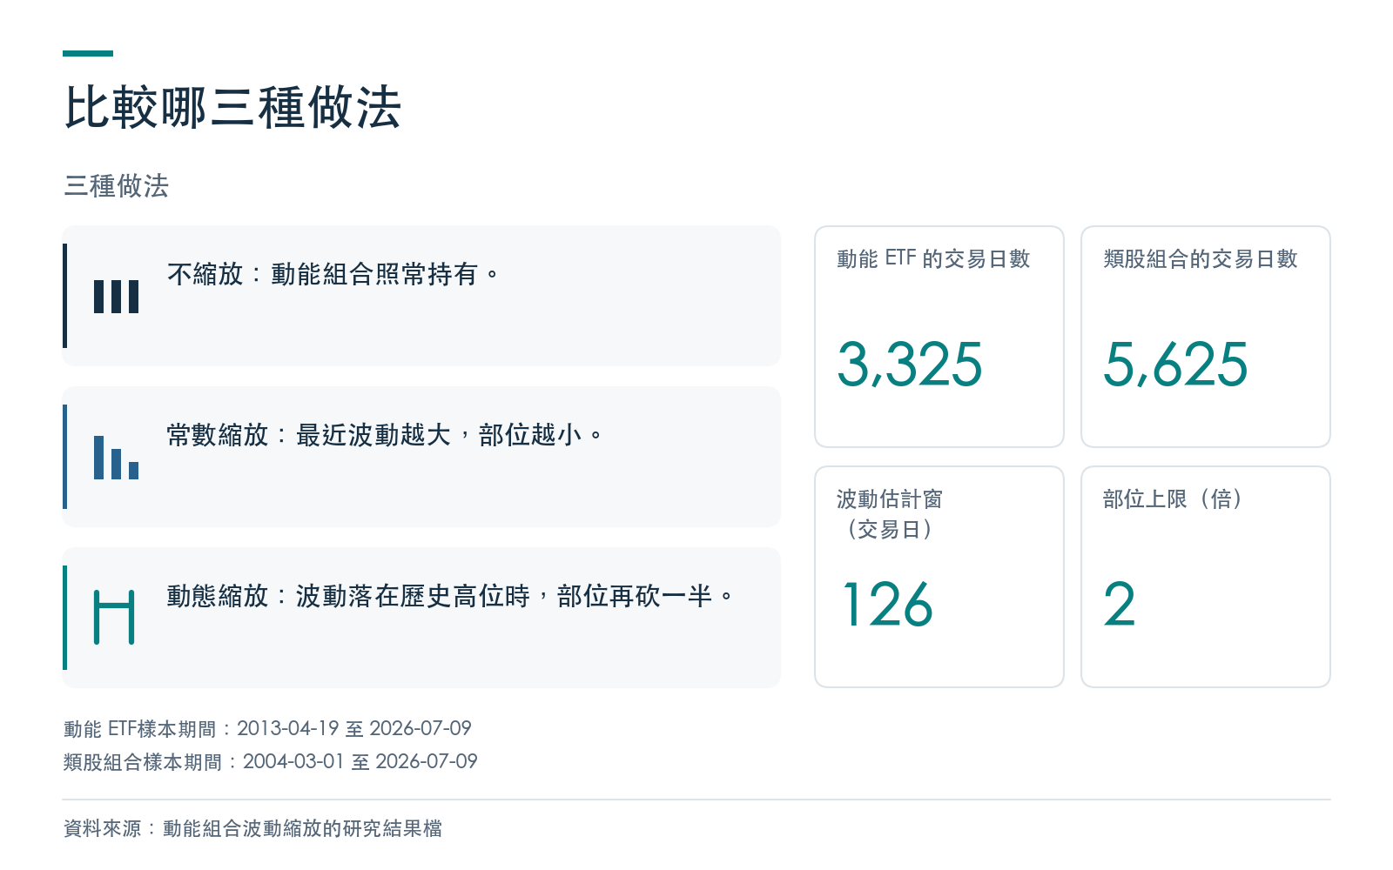Click the text 不縮放：動能組合照常持有。
This screenshot has width=1393, height=870.
pyautogui.click(x=333, y=274)
